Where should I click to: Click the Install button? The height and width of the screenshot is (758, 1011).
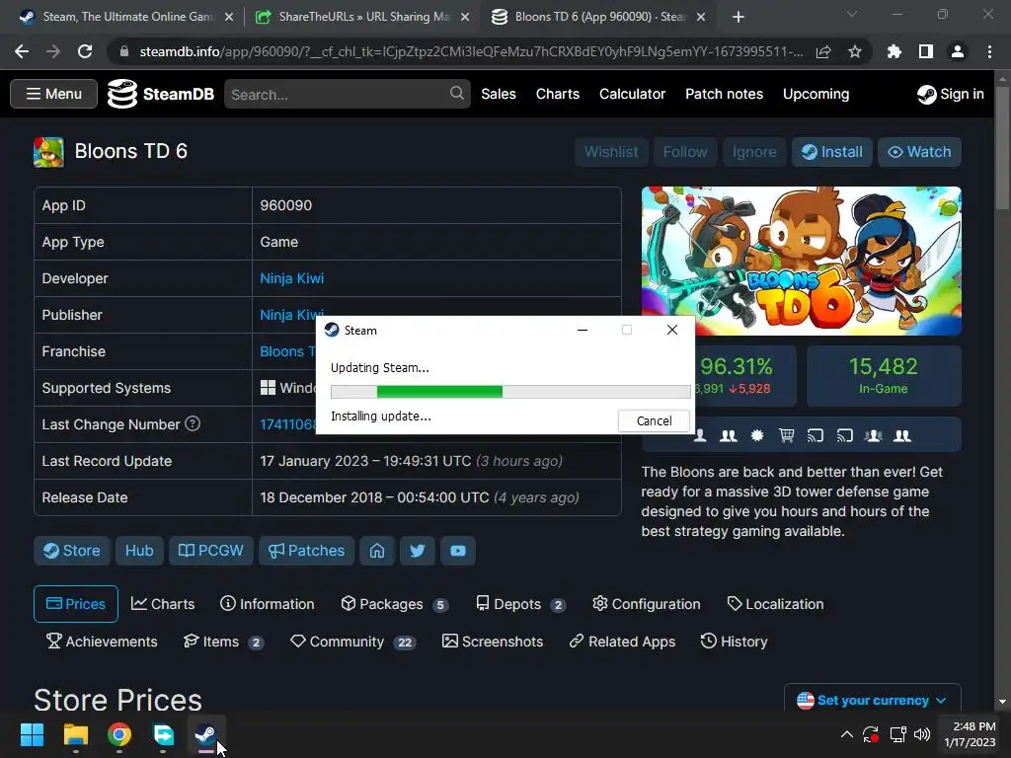pos(832,152)
